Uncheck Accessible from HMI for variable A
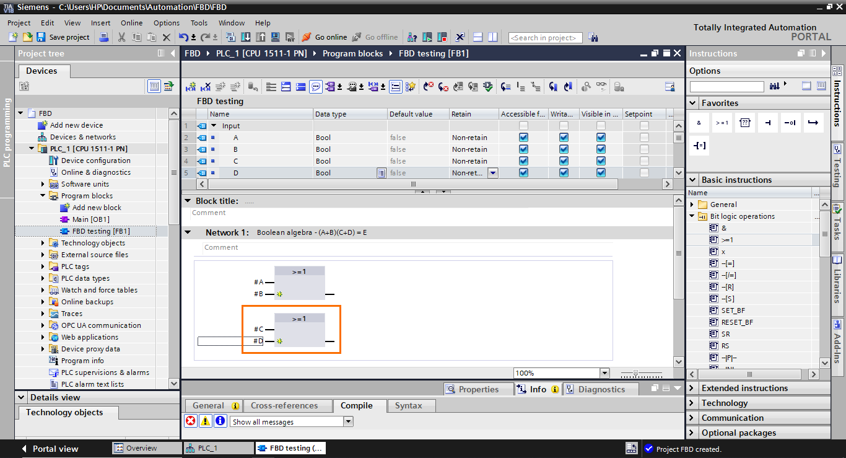846x458 pixels. pyautogui.click(x=523, y=137)
